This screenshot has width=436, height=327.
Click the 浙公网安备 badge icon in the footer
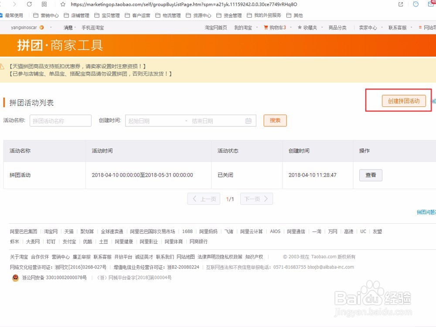pos(15,278)
